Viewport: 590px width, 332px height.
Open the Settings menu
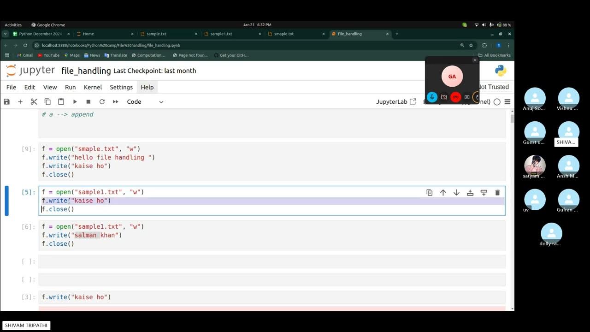point(121,87)
